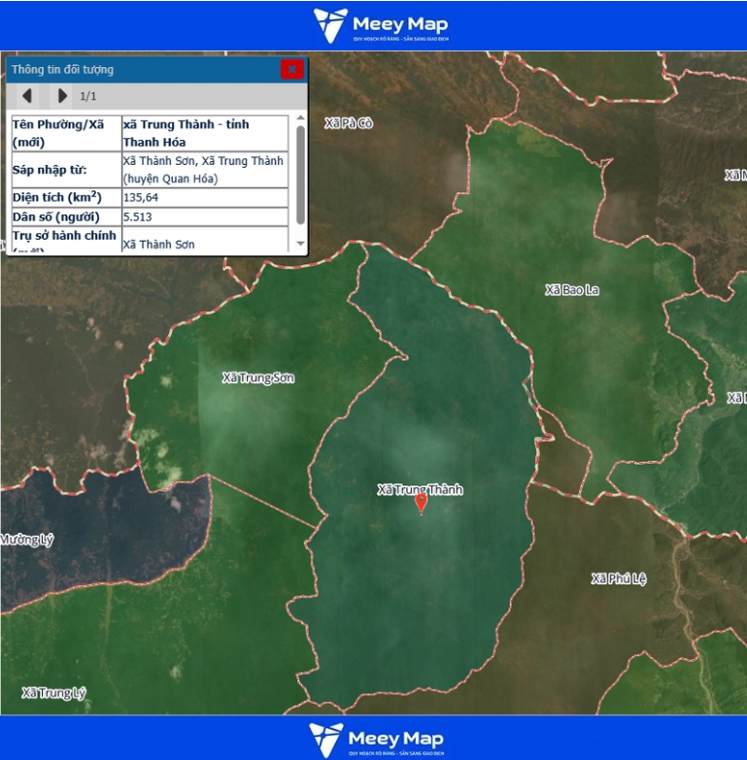Select the Xã Trung Lý map label
The image size is (747, 760).
point(53,693)
